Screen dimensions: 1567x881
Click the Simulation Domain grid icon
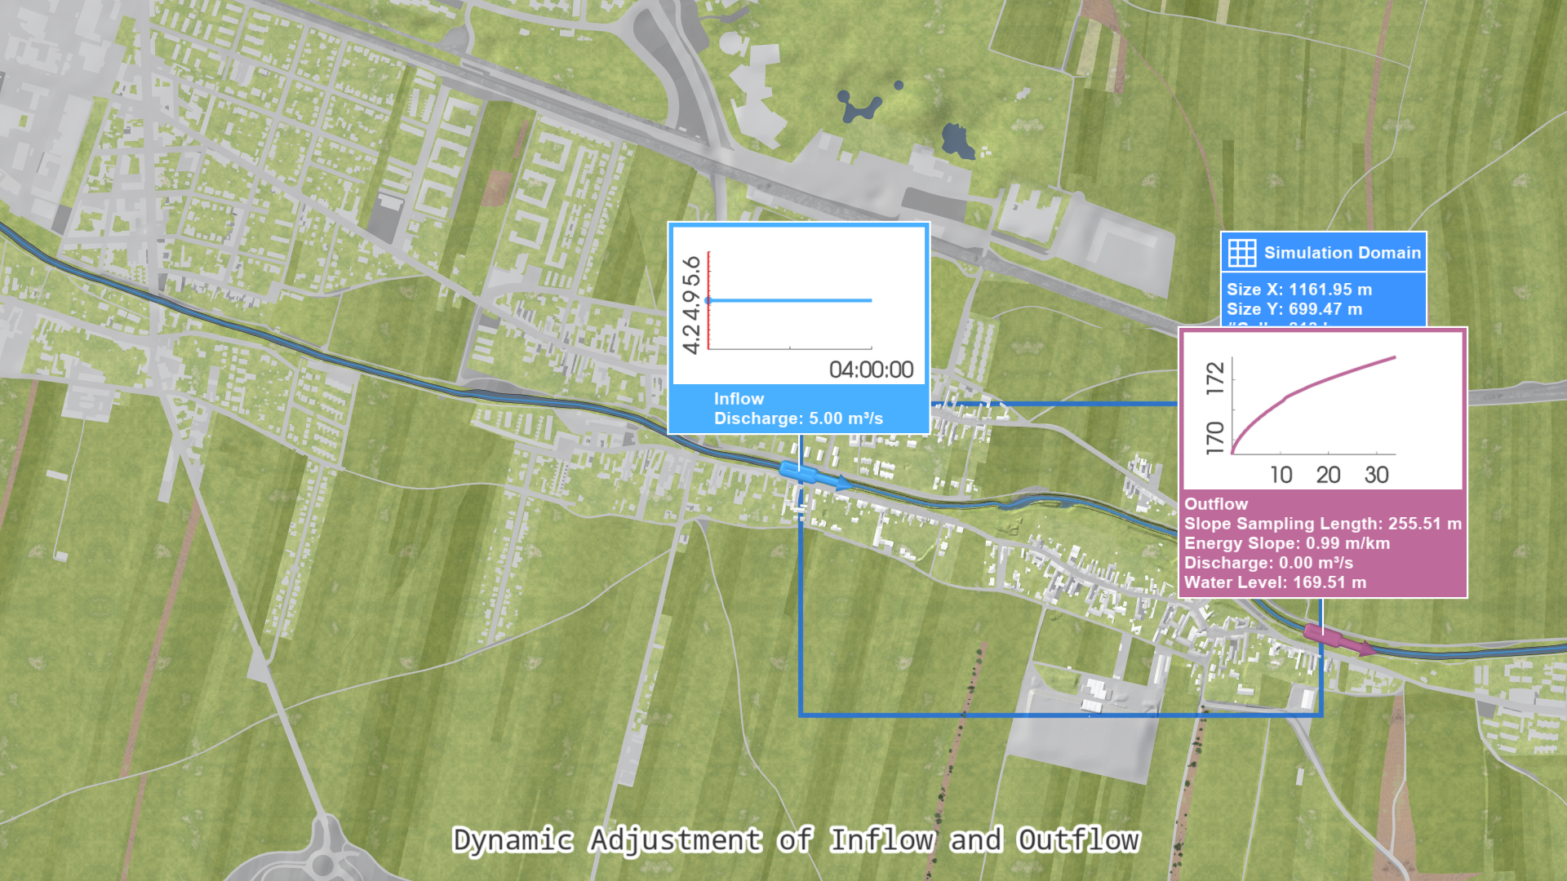(x=1242, y=253)
